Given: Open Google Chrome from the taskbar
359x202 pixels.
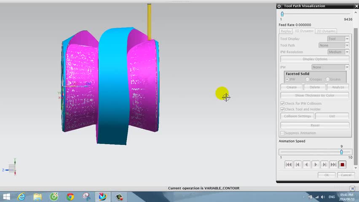Looking at the screenshot, I should 70,197.
